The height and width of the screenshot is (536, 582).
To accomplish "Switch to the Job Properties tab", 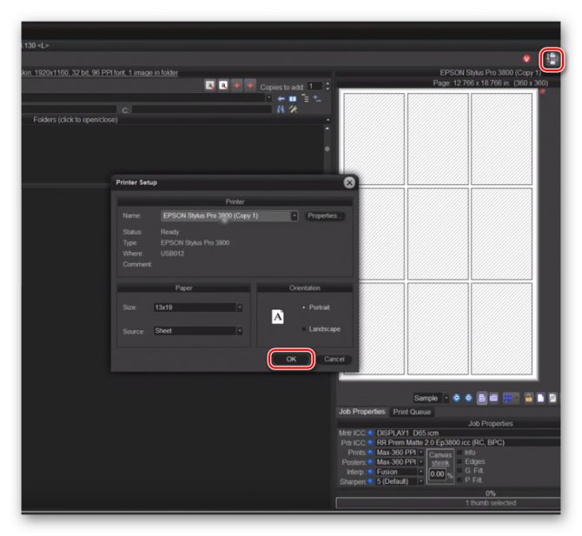I will pos(362,412).
